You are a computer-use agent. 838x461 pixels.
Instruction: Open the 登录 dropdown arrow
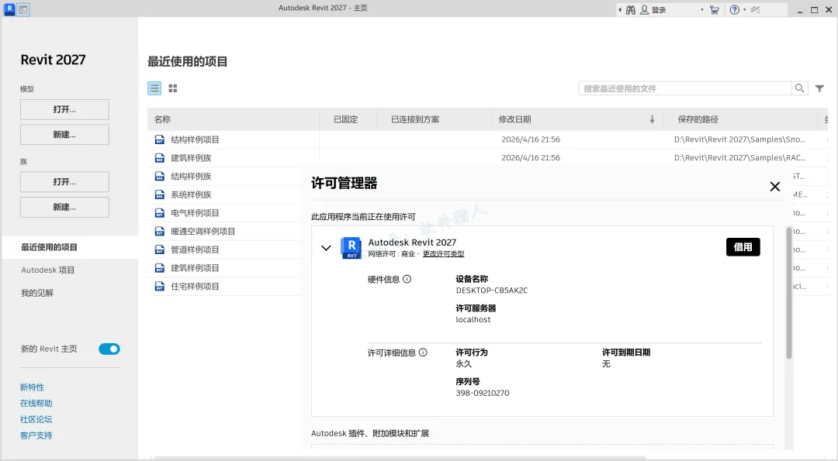(701, 9)
